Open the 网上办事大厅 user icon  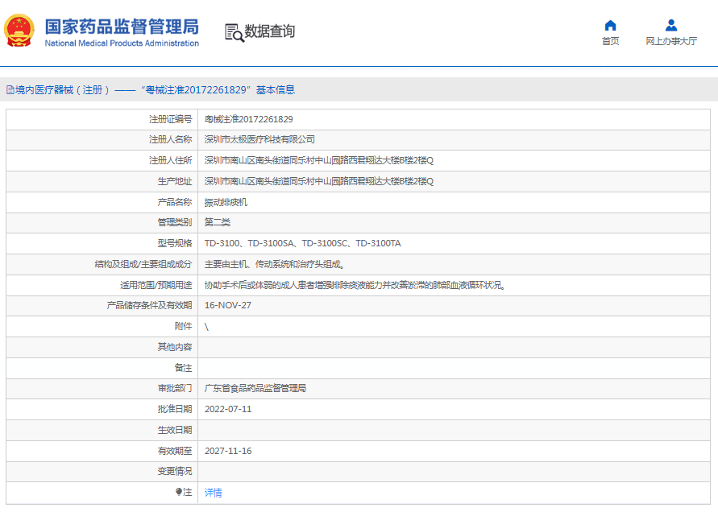tap(671, 25)
